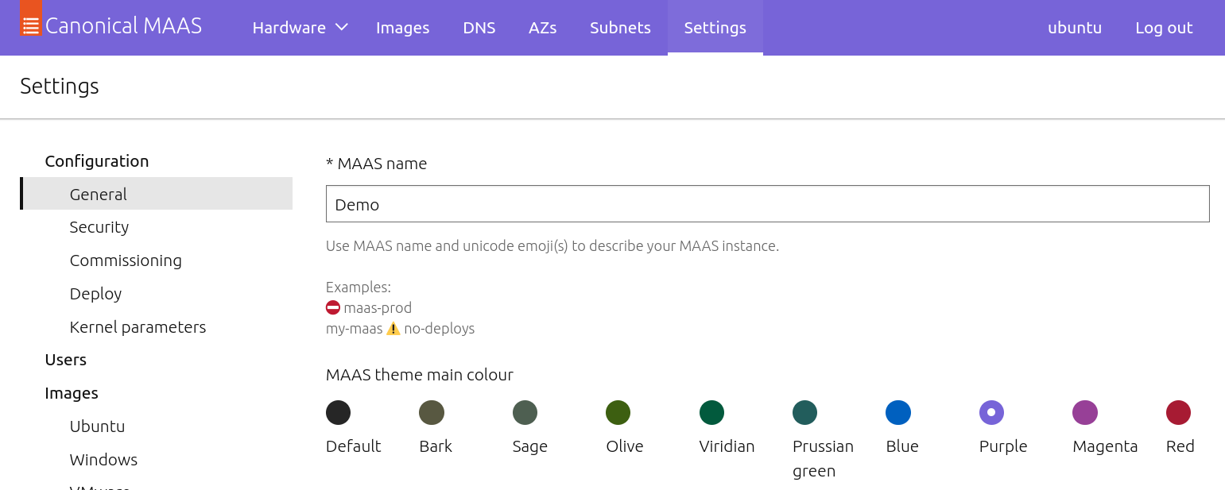Select the Magenta theme colour

click(1085, 412)
